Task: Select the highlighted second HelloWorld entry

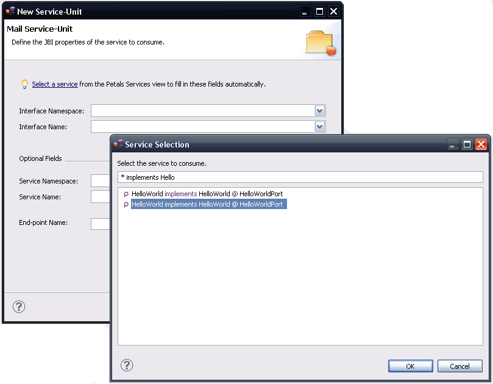Action: click(x=207, y=205)
